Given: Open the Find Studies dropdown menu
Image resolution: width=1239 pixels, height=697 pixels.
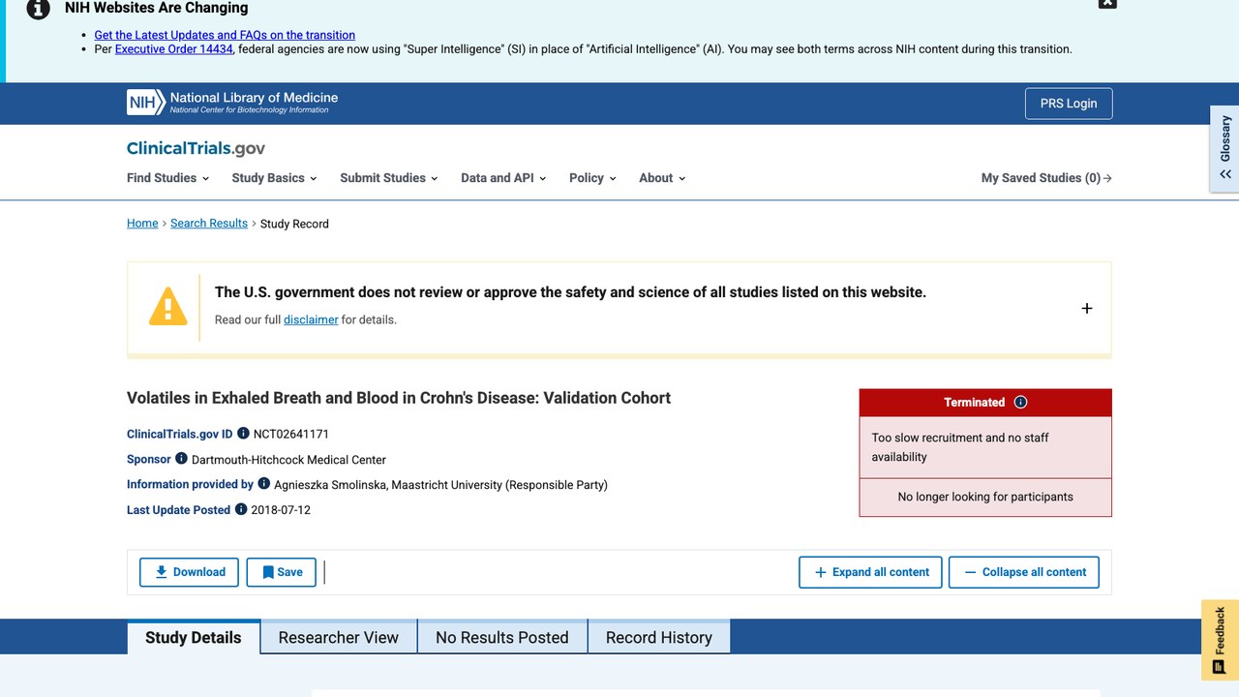Looking at the screenshot, I should tap(168, 178).
